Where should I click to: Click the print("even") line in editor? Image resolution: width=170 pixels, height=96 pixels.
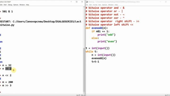107,42
